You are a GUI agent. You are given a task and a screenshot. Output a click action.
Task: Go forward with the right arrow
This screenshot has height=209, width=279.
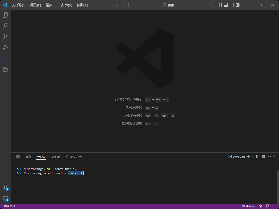[x=124, y=5]
